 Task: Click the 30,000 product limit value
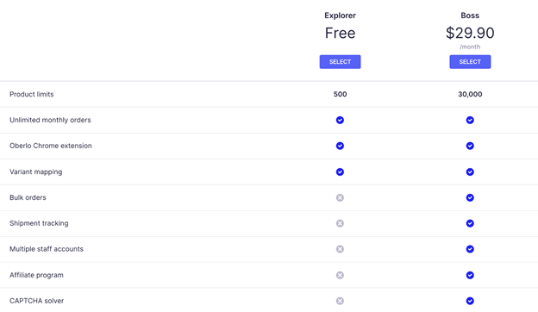(x=470, y=94)
